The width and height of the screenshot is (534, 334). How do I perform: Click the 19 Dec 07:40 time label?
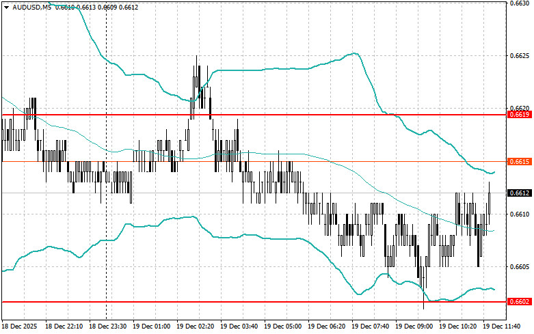click(x=370, y=326)
